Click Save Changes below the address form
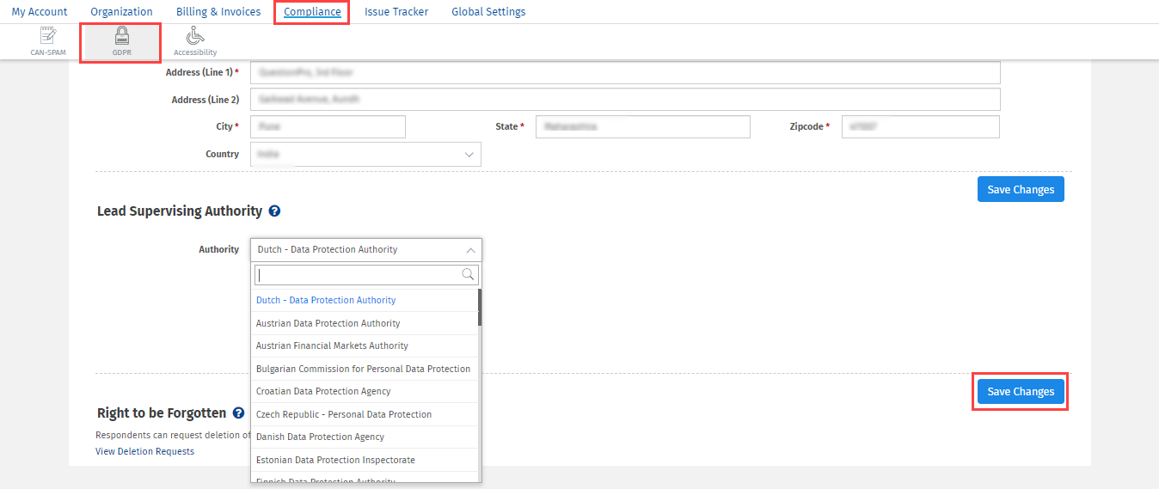 pyautogui.click(x=1021, y=190)
